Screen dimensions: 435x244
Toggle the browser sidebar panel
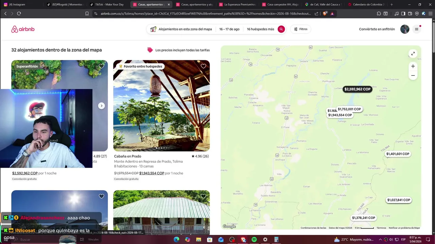[x=403, y=14]
